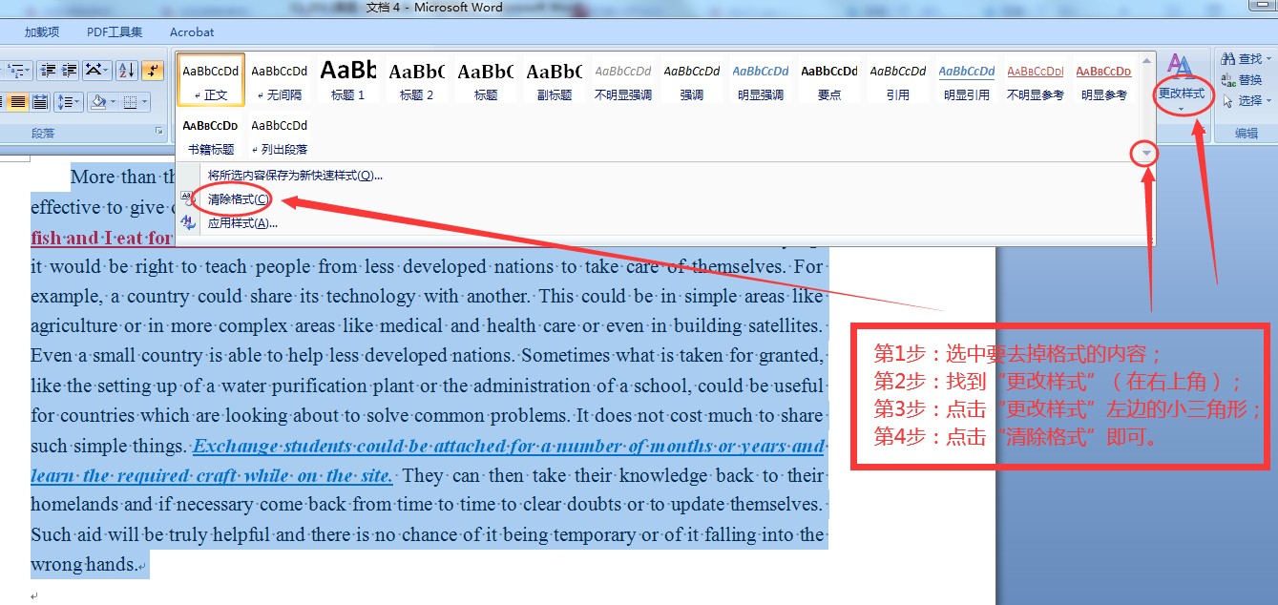Click style gallery scroll-up arrow
1278x605 pixels.
click(1146, 61)
